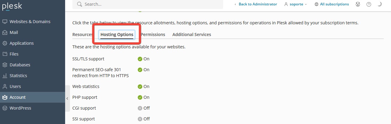Image resolution: width=391 pixels, height=124 pixels.
Task: Expand the soporte user dropdown
Action: 295,4
